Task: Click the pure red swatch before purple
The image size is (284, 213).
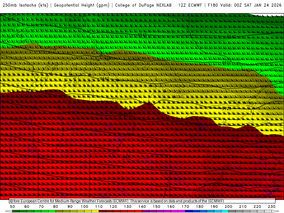Action: pos(138,211)
